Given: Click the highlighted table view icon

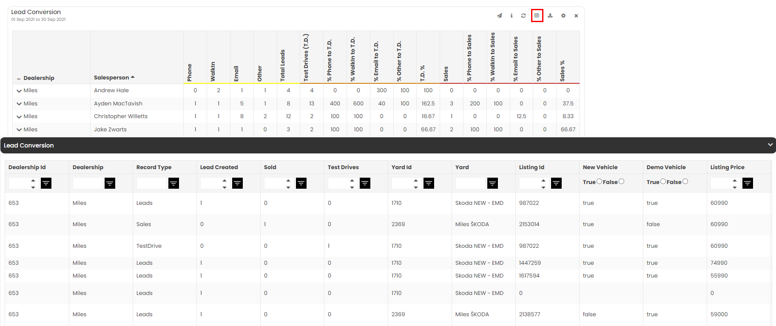Looking at the screenshot, I should pyautogui.click(x=537, y=16).
